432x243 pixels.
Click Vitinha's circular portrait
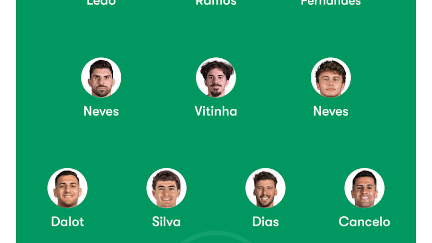216,77
